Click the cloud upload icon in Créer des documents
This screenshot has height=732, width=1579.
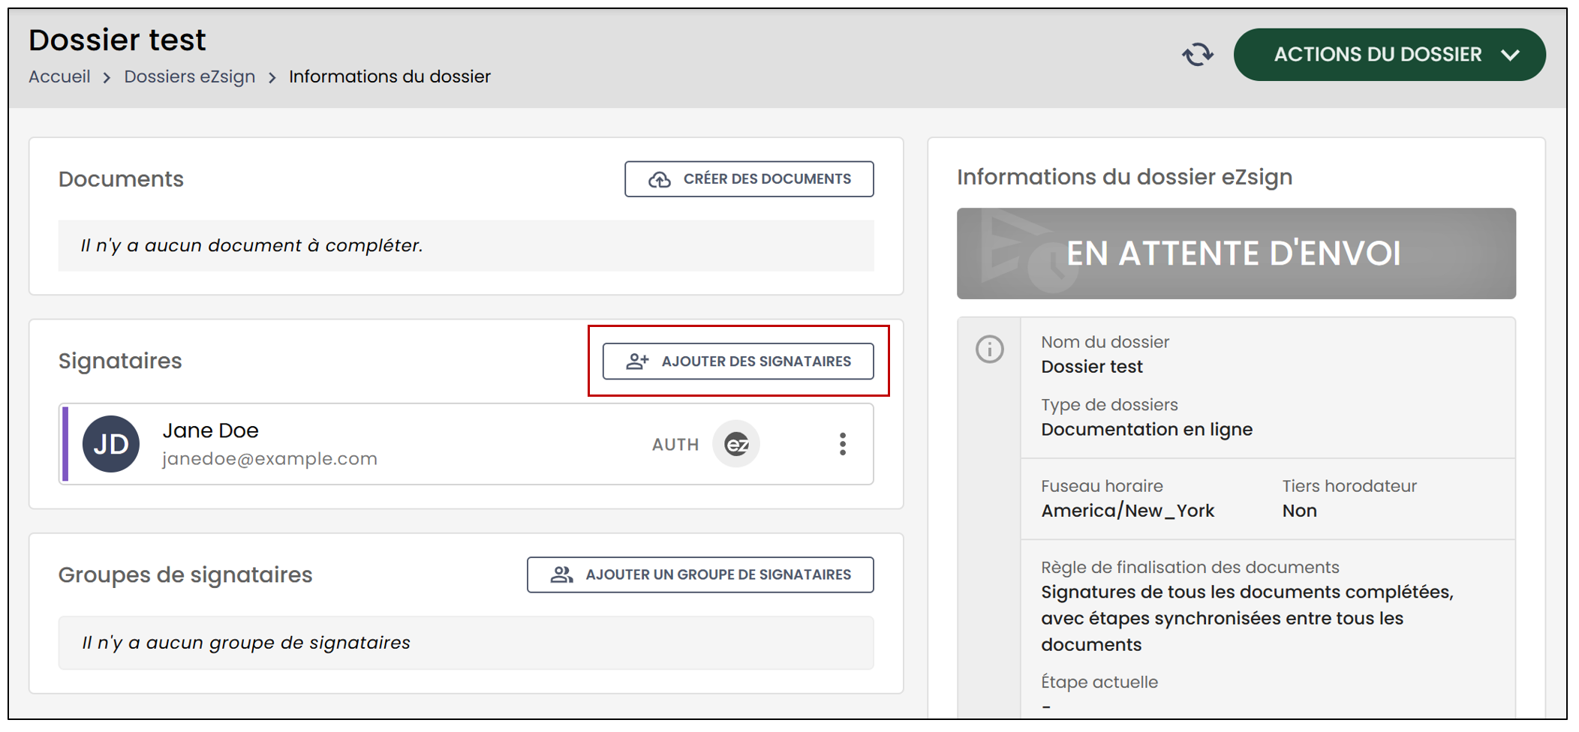pyautogui.click(x=659, y=179)
